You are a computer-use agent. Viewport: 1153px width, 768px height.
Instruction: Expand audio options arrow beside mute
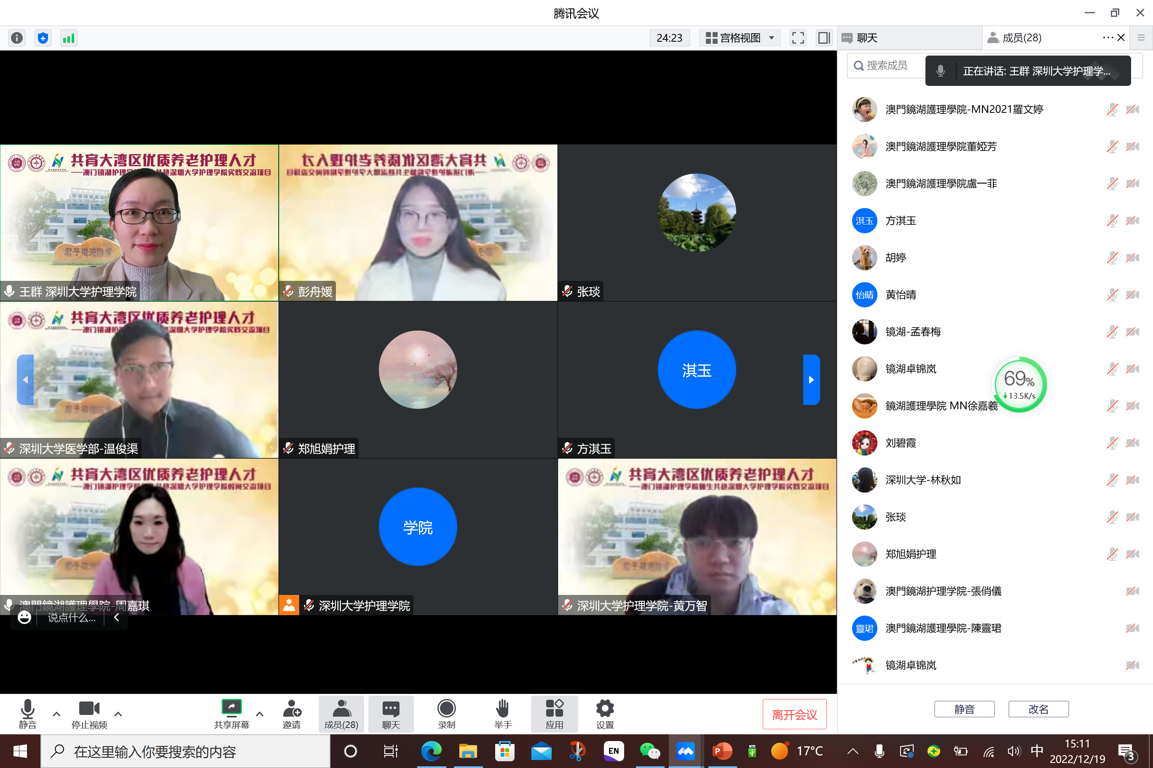pyautogui.click(x=56, y=714)
